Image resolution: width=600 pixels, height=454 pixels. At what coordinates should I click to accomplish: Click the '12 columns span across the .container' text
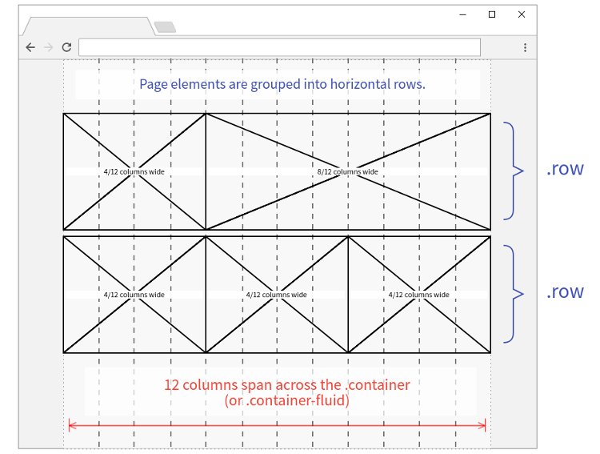(287, 384)
